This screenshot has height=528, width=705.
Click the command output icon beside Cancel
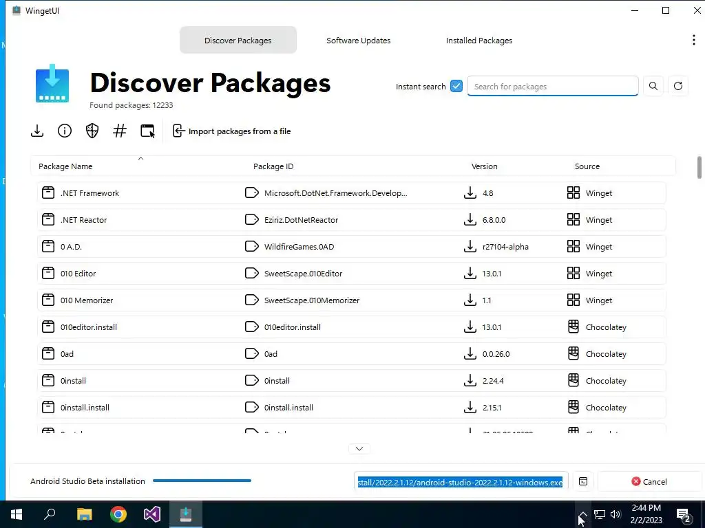[583, 481]
